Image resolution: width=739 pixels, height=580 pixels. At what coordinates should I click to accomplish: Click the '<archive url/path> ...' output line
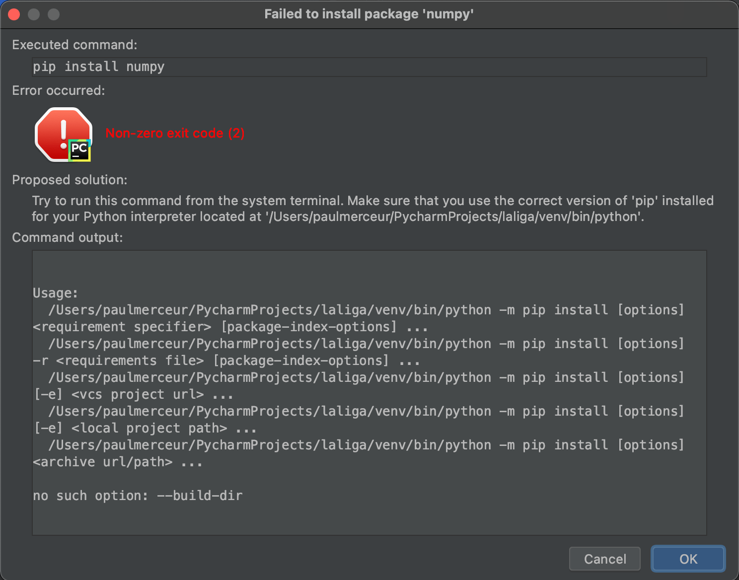coord(118,462)
